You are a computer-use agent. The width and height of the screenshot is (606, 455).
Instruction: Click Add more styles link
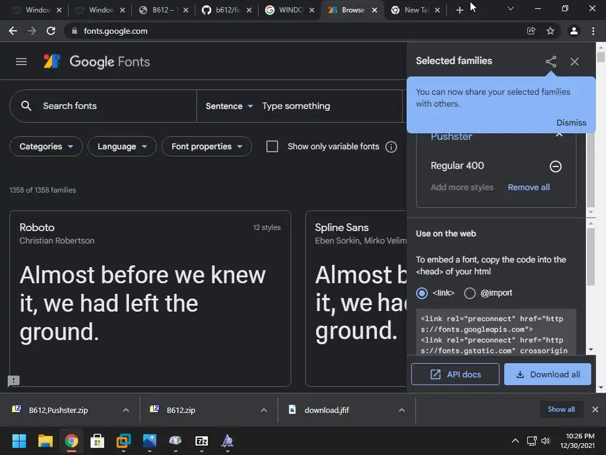[x=462, y=187]
